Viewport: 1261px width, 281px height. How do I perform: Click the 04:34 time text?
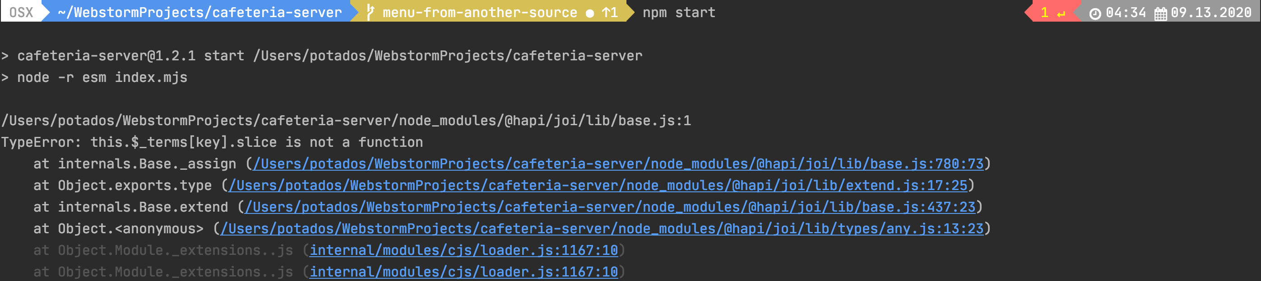1126,12
